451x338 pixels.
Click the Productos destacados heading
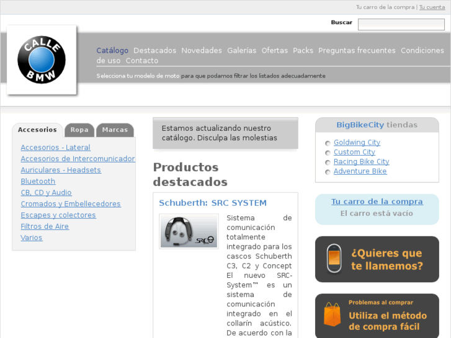tap(190, 174)
